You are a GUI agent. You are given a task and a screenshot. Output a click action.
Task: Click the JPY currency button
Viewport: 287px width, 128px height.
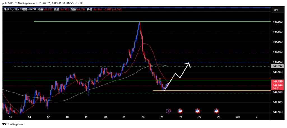point(276,10)
